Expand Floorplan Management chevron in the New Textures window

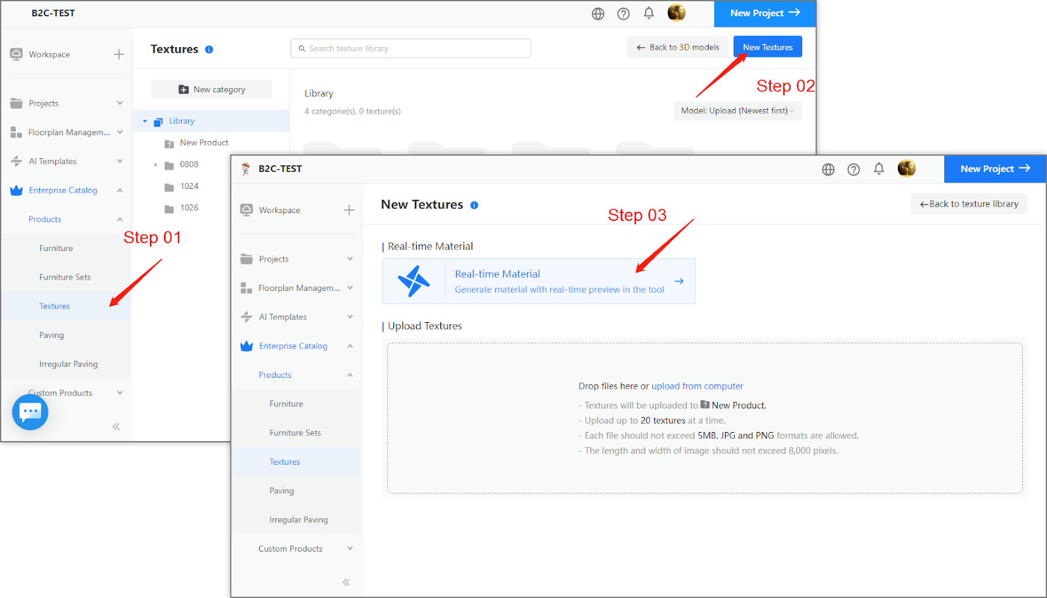[x=350, y=288]
